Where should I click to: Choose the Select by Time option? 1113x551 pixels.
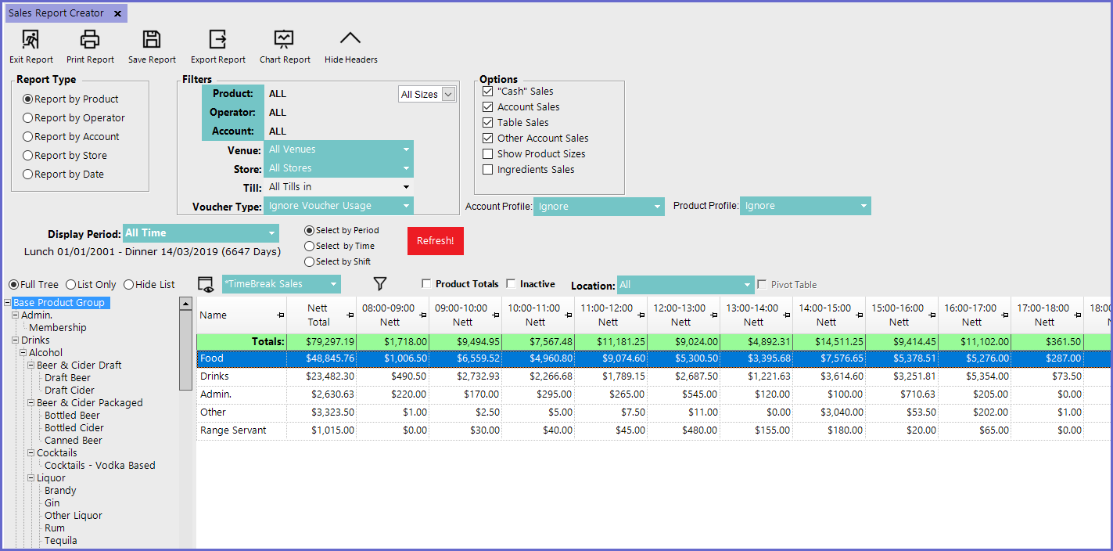coord(310,247)
